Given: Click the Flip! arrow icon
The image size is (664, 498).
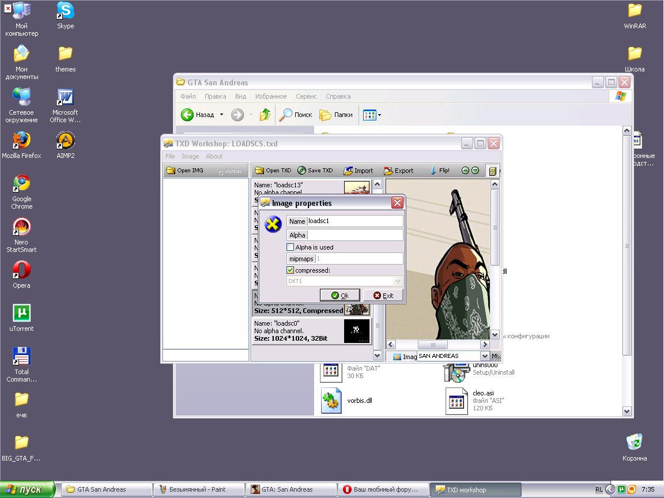Looking at the screenshot, I should (433, 171).
